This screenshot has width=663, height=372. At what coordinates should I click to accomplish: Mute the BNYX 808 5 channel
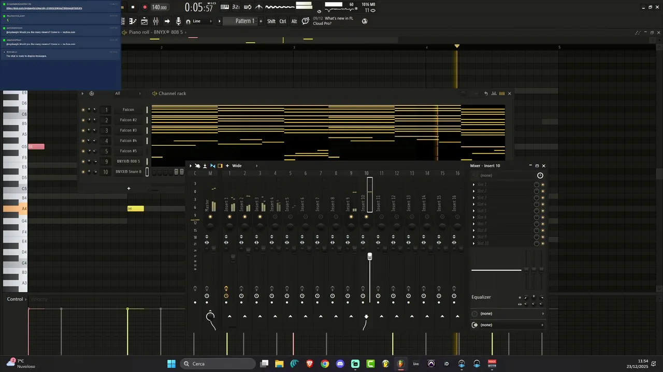tap(83, 161)
